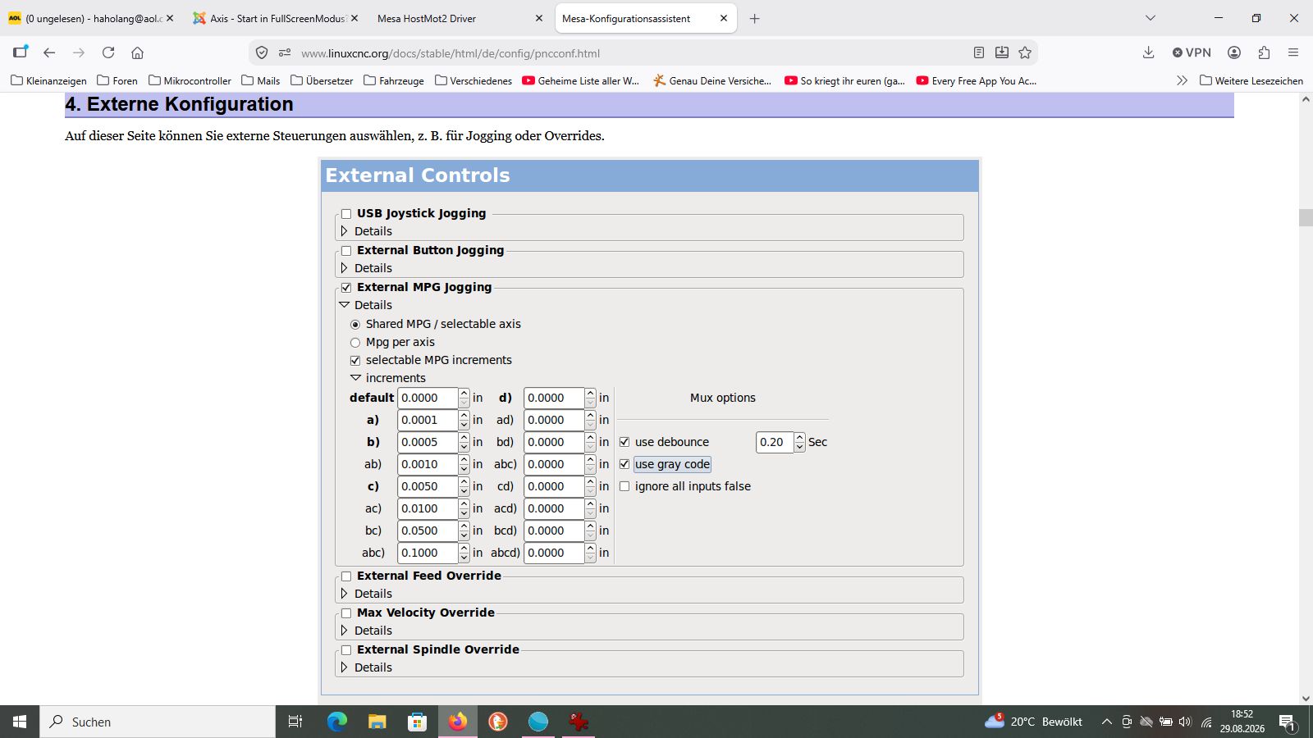Image resolution: width=1313 pixels, height=738 pixels.
Task: Go back to the previous page
Action: pyautogui.click(x=49, y=52)
